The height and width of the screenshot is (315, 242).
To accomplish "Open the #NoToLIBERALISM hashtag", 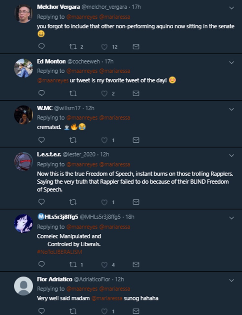I will [x=59, y=252].
